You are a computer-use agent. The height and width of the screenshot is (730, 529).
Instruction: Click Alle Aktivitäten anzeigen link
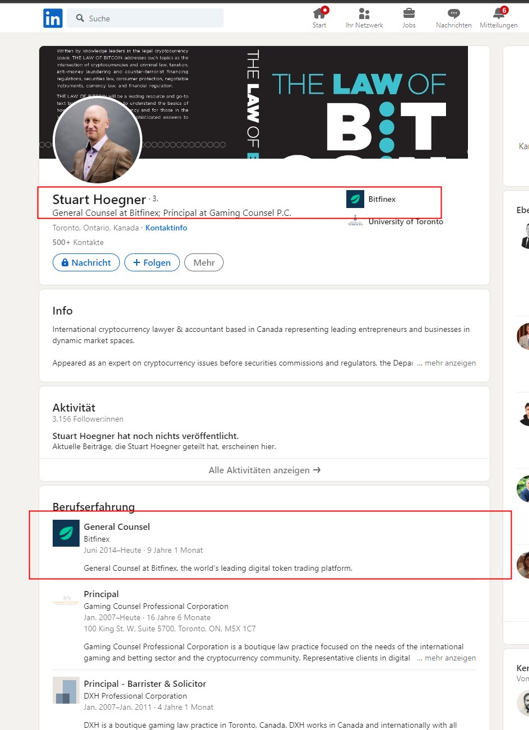tap(264, 470)
